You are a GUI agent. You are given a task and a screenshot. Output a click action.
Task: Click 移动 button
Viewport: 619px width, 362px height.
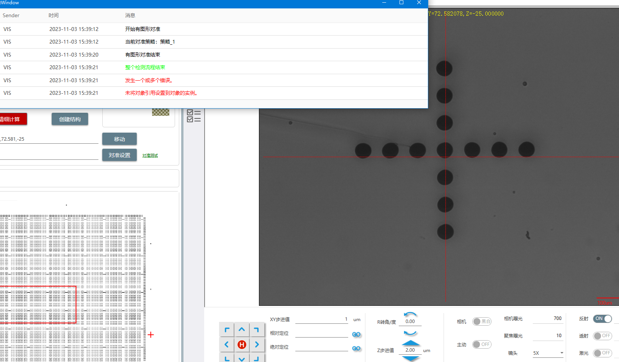coord(120,139)
